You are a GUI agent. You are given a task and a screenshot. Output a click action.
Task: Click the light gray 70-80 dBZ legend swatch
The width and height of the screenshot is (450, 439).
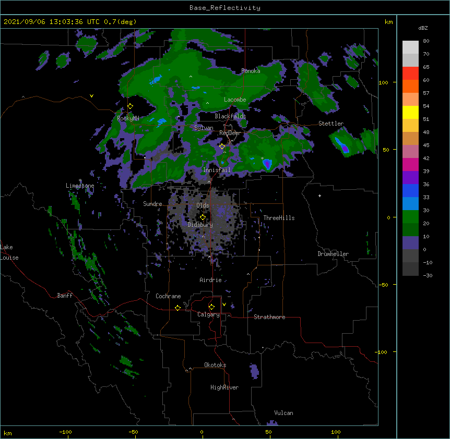point(410,47)
